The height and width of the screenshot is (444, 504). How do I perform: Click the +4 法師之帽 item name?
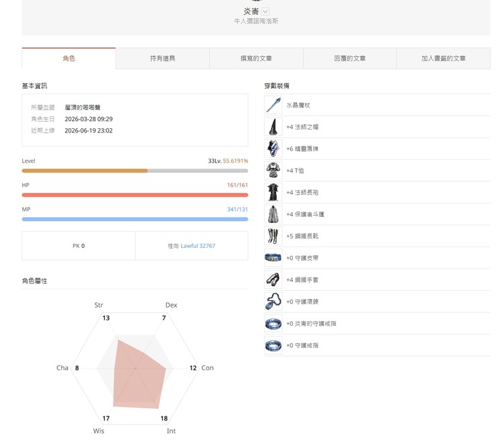click(302, 127)
